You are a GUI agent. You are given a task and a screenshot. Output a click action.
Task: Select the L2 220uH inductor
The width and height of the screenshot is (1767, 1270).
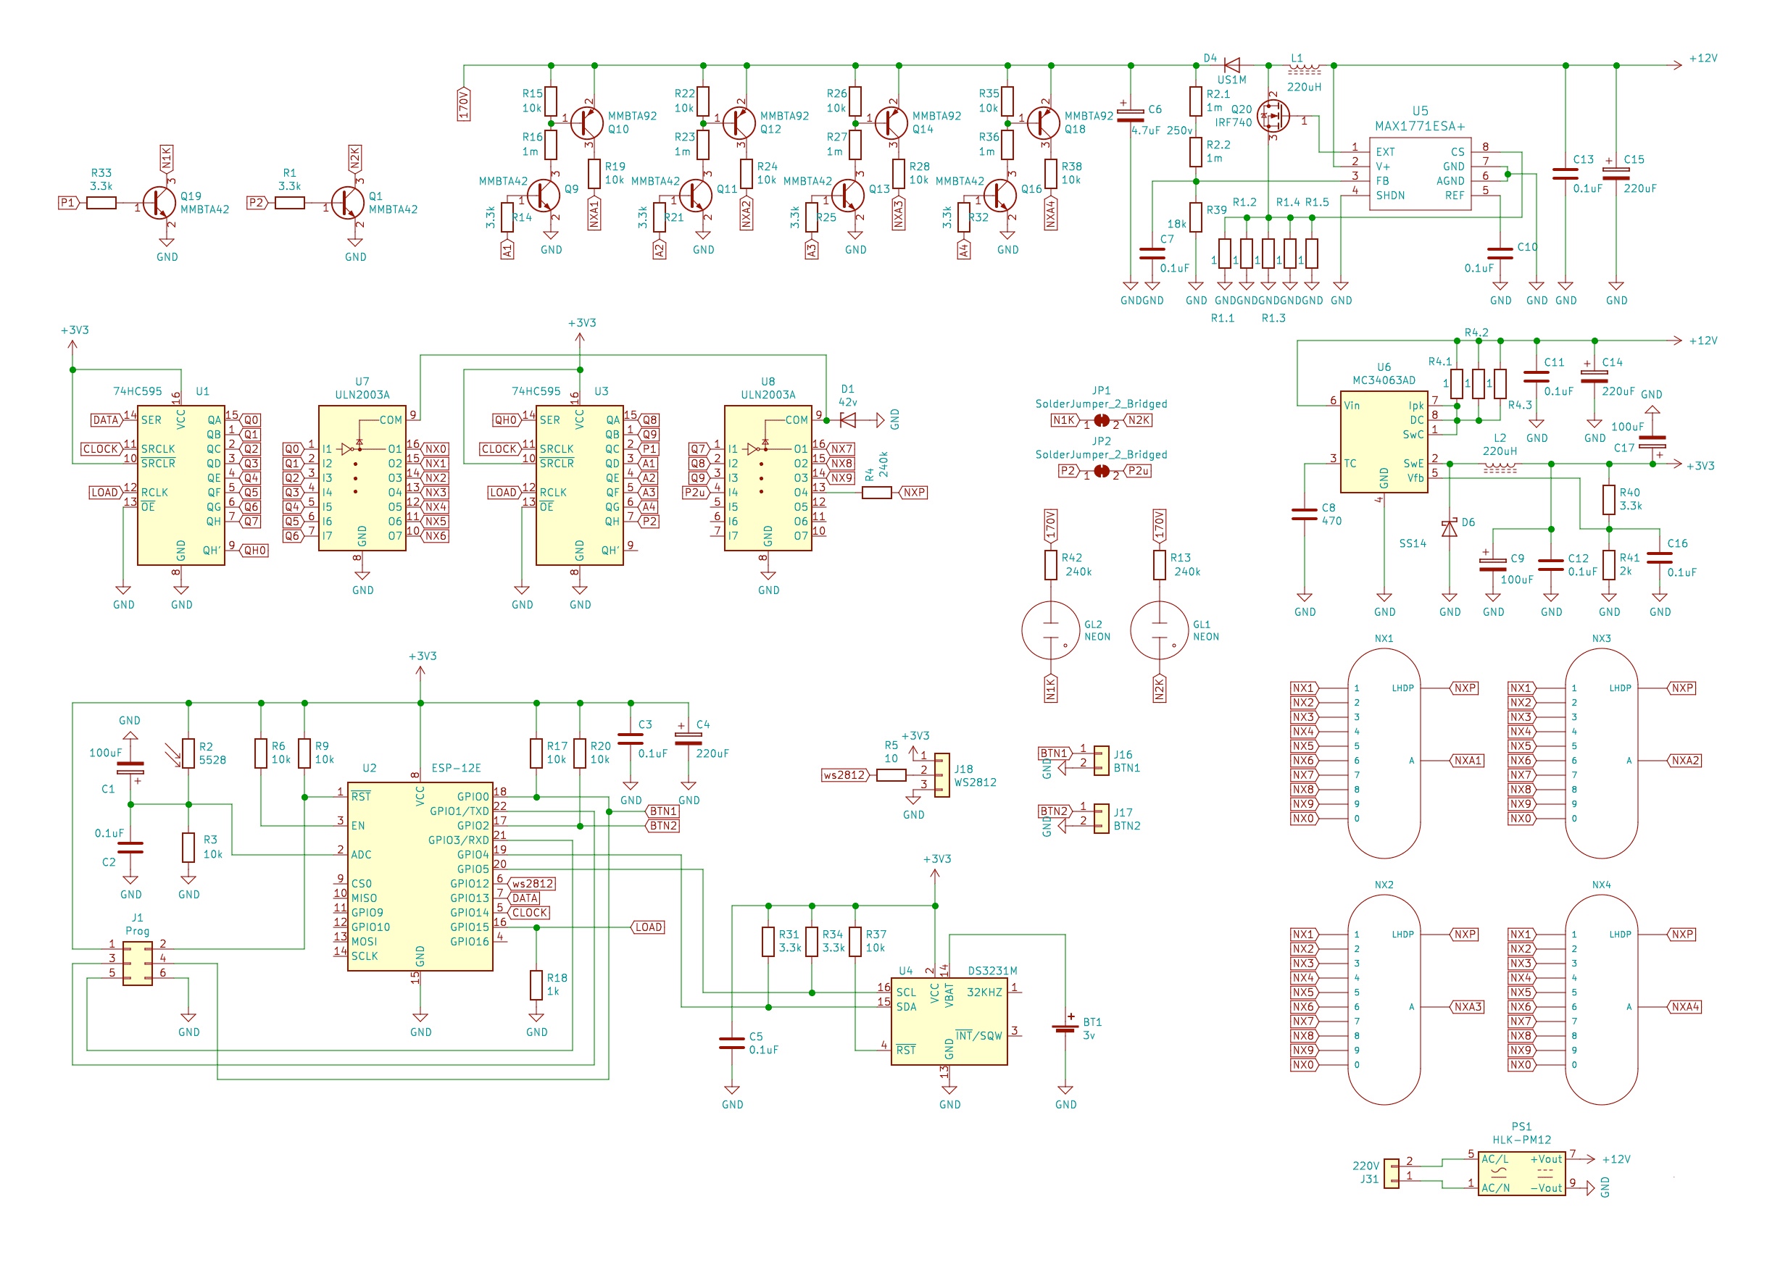1500,468
